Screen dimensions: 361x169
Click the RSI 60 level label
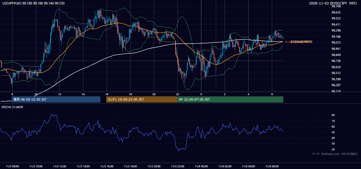pos(333,126)
